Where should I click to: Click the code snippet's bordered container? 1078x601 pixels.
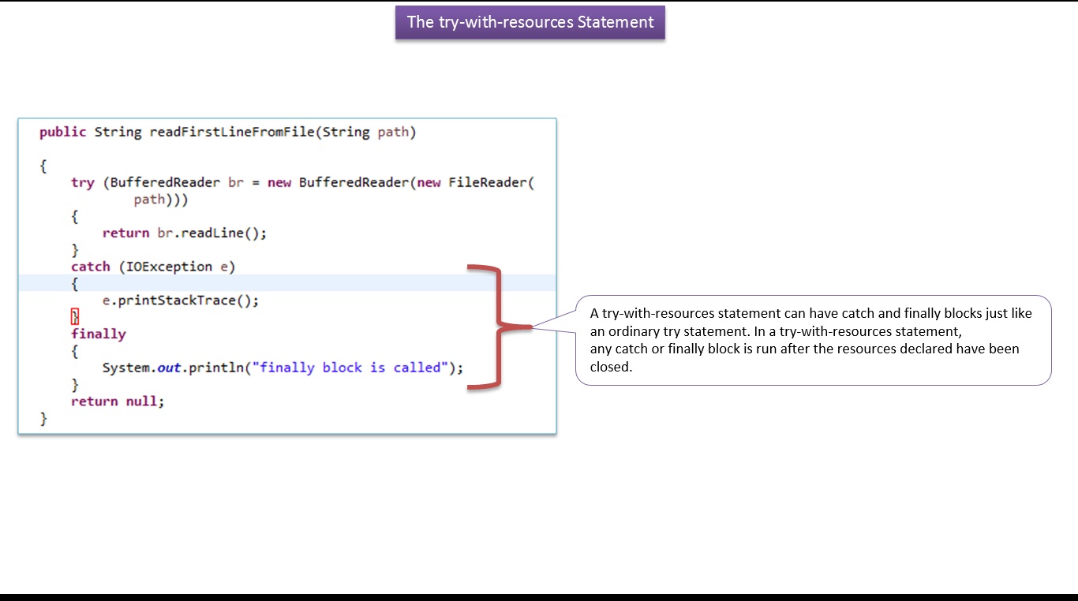(x=287, y=276)
